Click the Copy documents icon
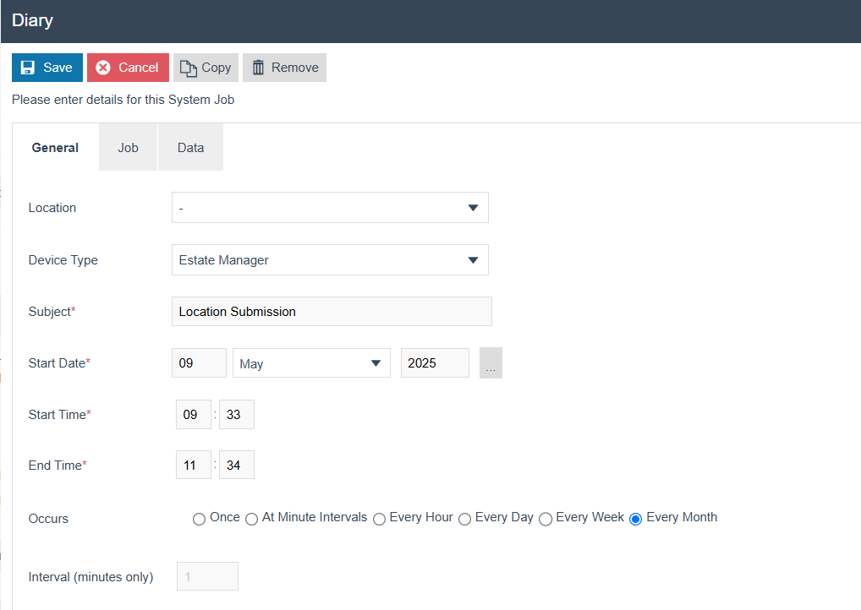The image size is (861, 610). (x=188, y=68)
